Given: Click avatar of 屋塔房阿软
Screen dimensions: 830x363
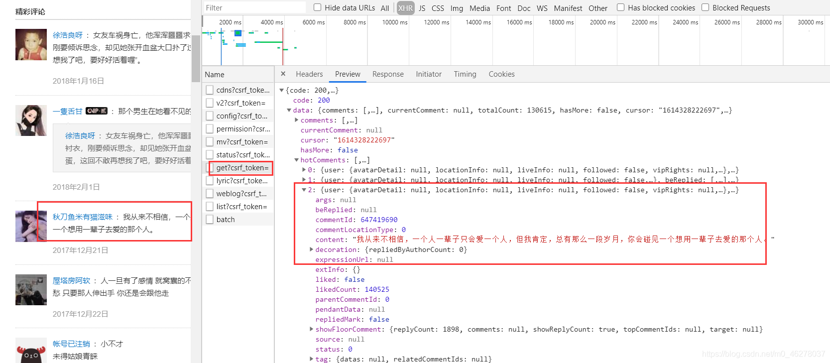Looking at the screenshot, I should click(31, 290).
